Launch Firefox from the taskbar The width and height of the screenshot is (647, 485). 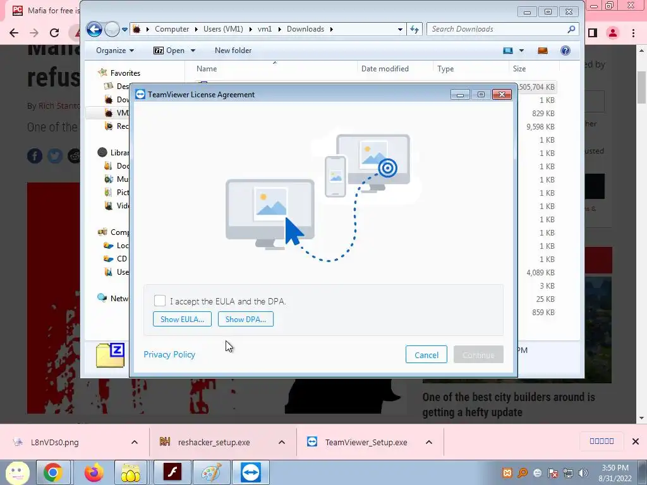[x=94, y=472]
